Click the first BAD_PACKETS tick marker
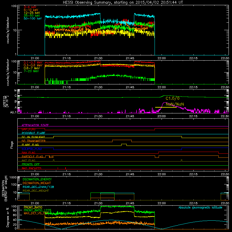232x232 pixels. [x=58, y=168]
